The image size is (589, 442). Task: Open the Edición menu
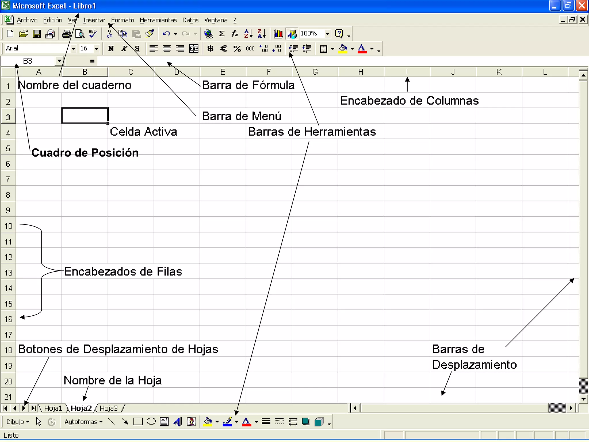[53, 20]
